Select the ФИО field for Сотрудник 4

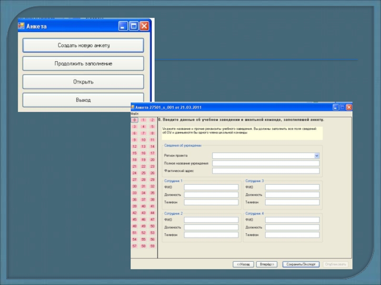pos(292,219)
